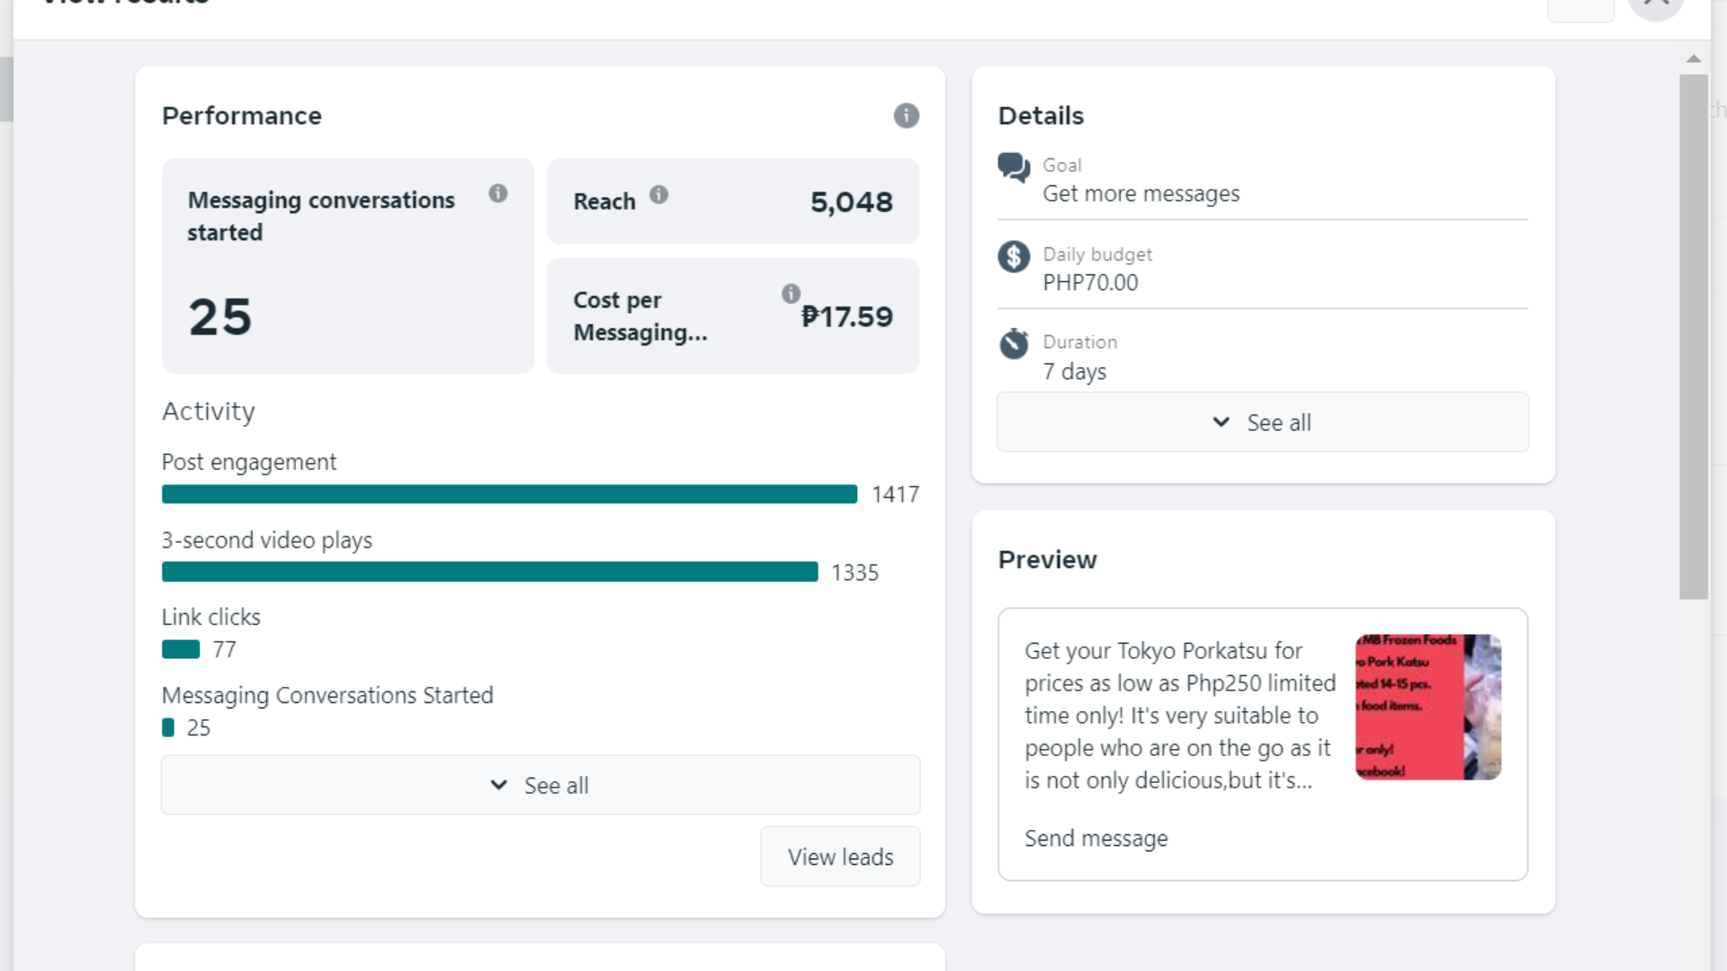The height and width of the screenshot is (971, 1727).
Task: Click the Performance section info icon
Action: (x=906, y=116)
